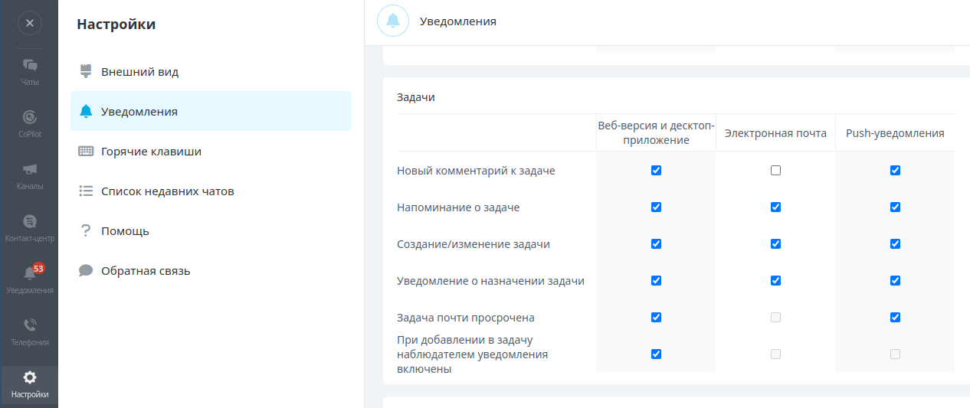Open Горячие клавиши settings
Screen dimensions: 970x408
[x=151, y=152]
